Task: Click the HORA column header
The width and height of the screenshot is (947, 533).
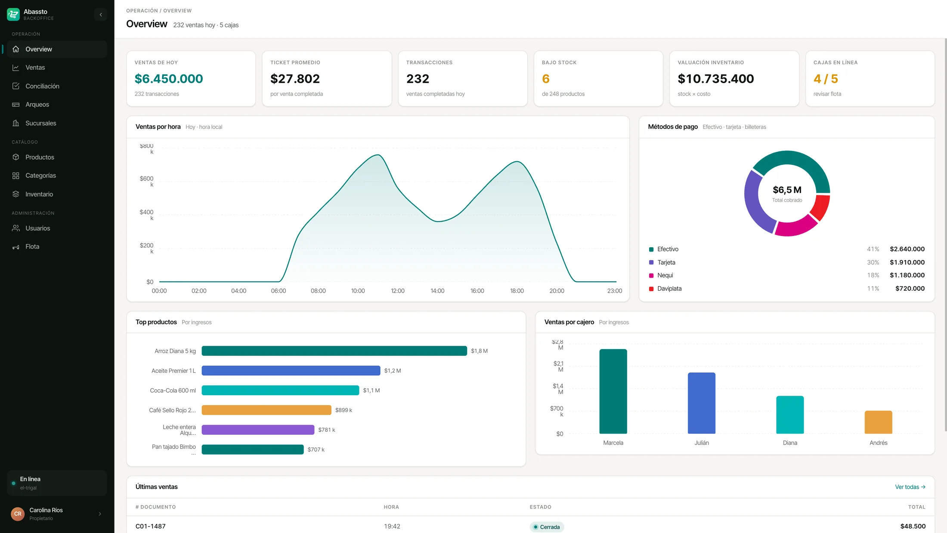Action: (x=391, y=507)
